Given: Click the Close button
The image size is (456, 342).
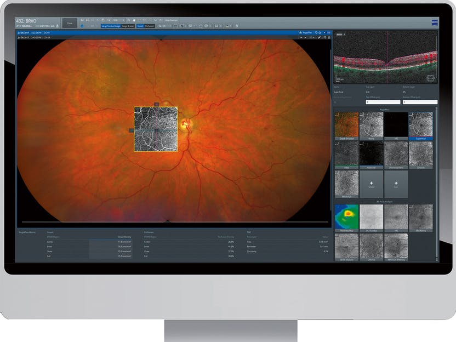Looking at the screenshot, I should 70,23.
